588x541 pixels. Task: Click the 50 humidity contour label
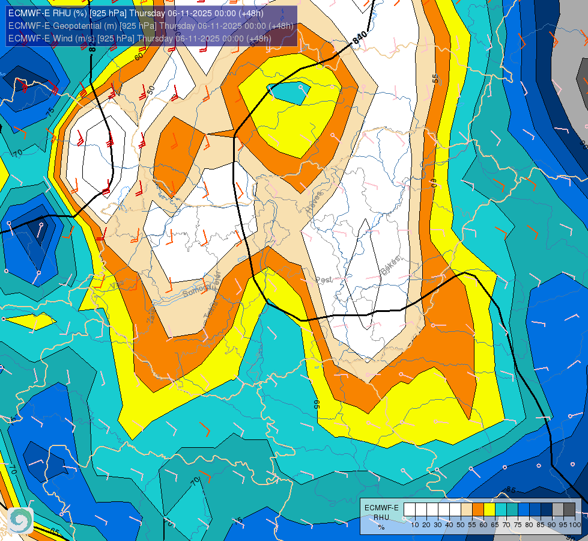coord(151,90)
